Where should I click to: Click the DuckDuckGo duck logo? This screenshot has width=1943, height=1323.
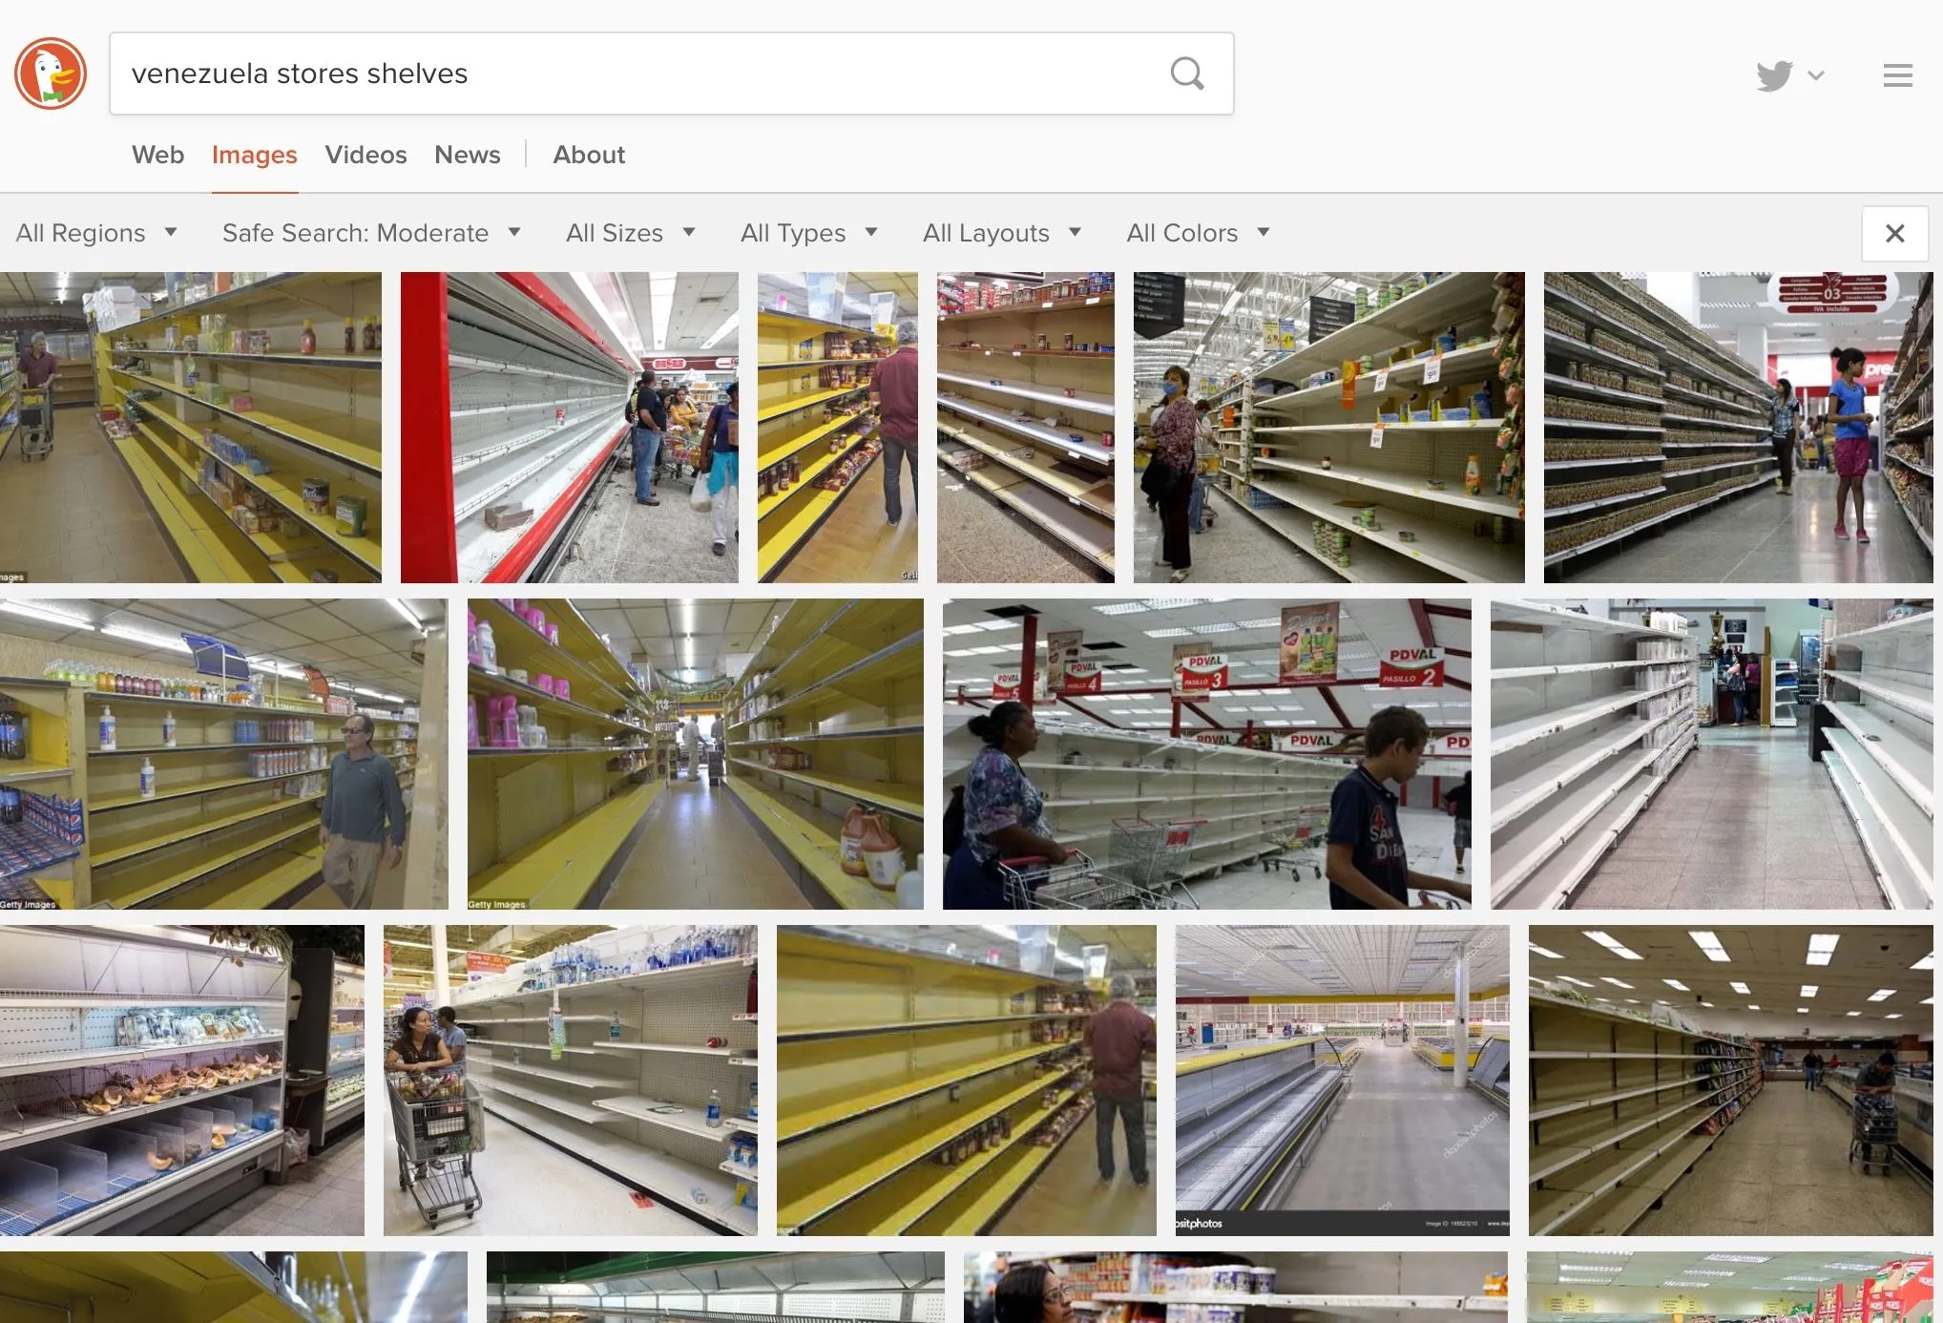51,73
